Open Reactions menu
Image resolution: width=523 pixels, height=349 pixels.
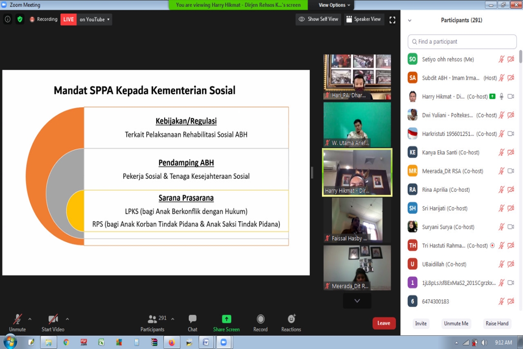[291, 323]
